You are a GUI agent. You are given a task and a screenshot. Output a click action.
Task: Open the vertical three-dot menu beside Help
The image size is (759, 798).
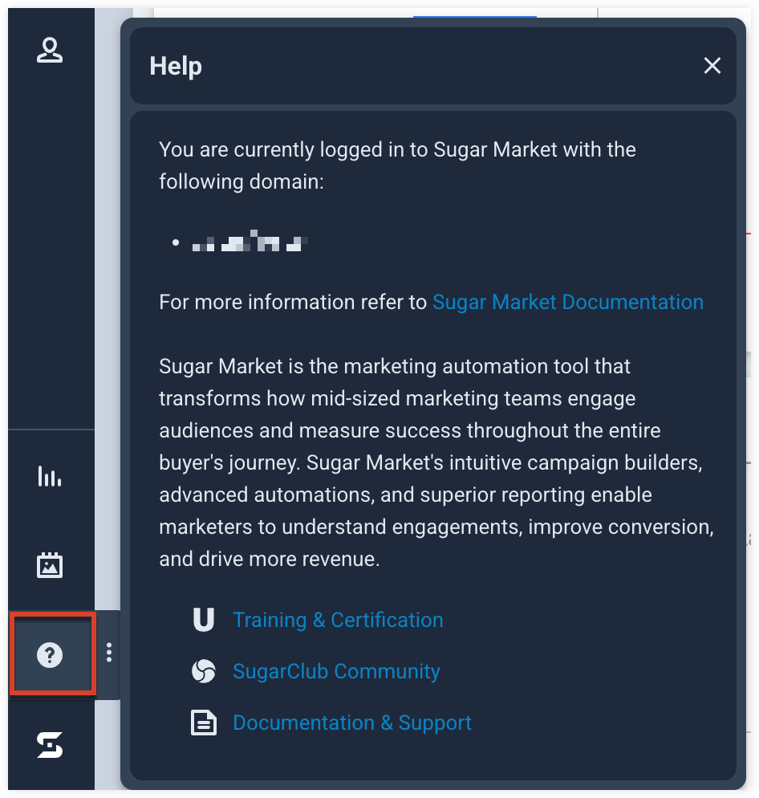(109, 653)
